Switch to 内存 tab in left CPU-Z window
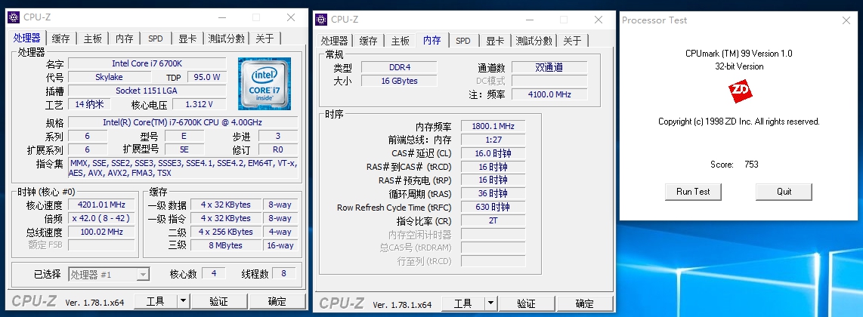Viewport: 863px width, 317px height. (125, 38)
